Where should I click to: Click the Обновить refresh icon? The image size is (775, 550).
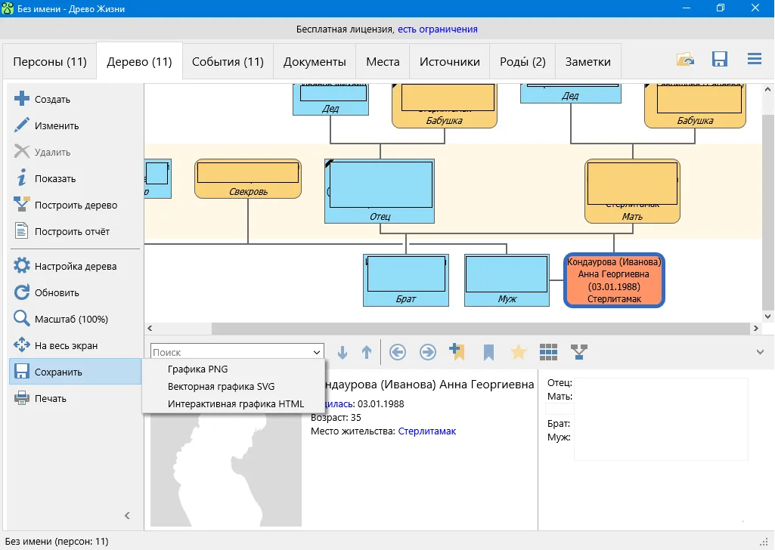22,292
